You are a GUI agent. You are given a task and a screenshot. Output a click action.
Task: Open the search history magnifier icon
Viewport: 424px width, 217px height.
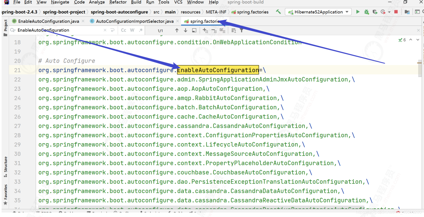point(12,30)
